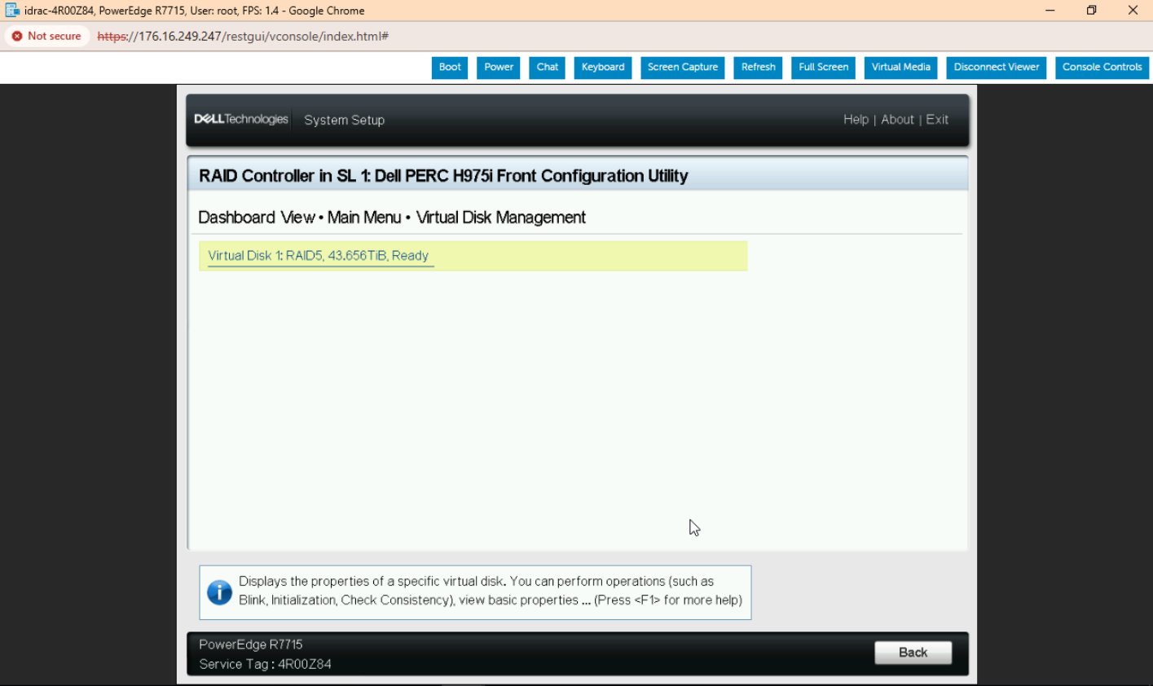Click the blue information icon

(x=219, y=592)
